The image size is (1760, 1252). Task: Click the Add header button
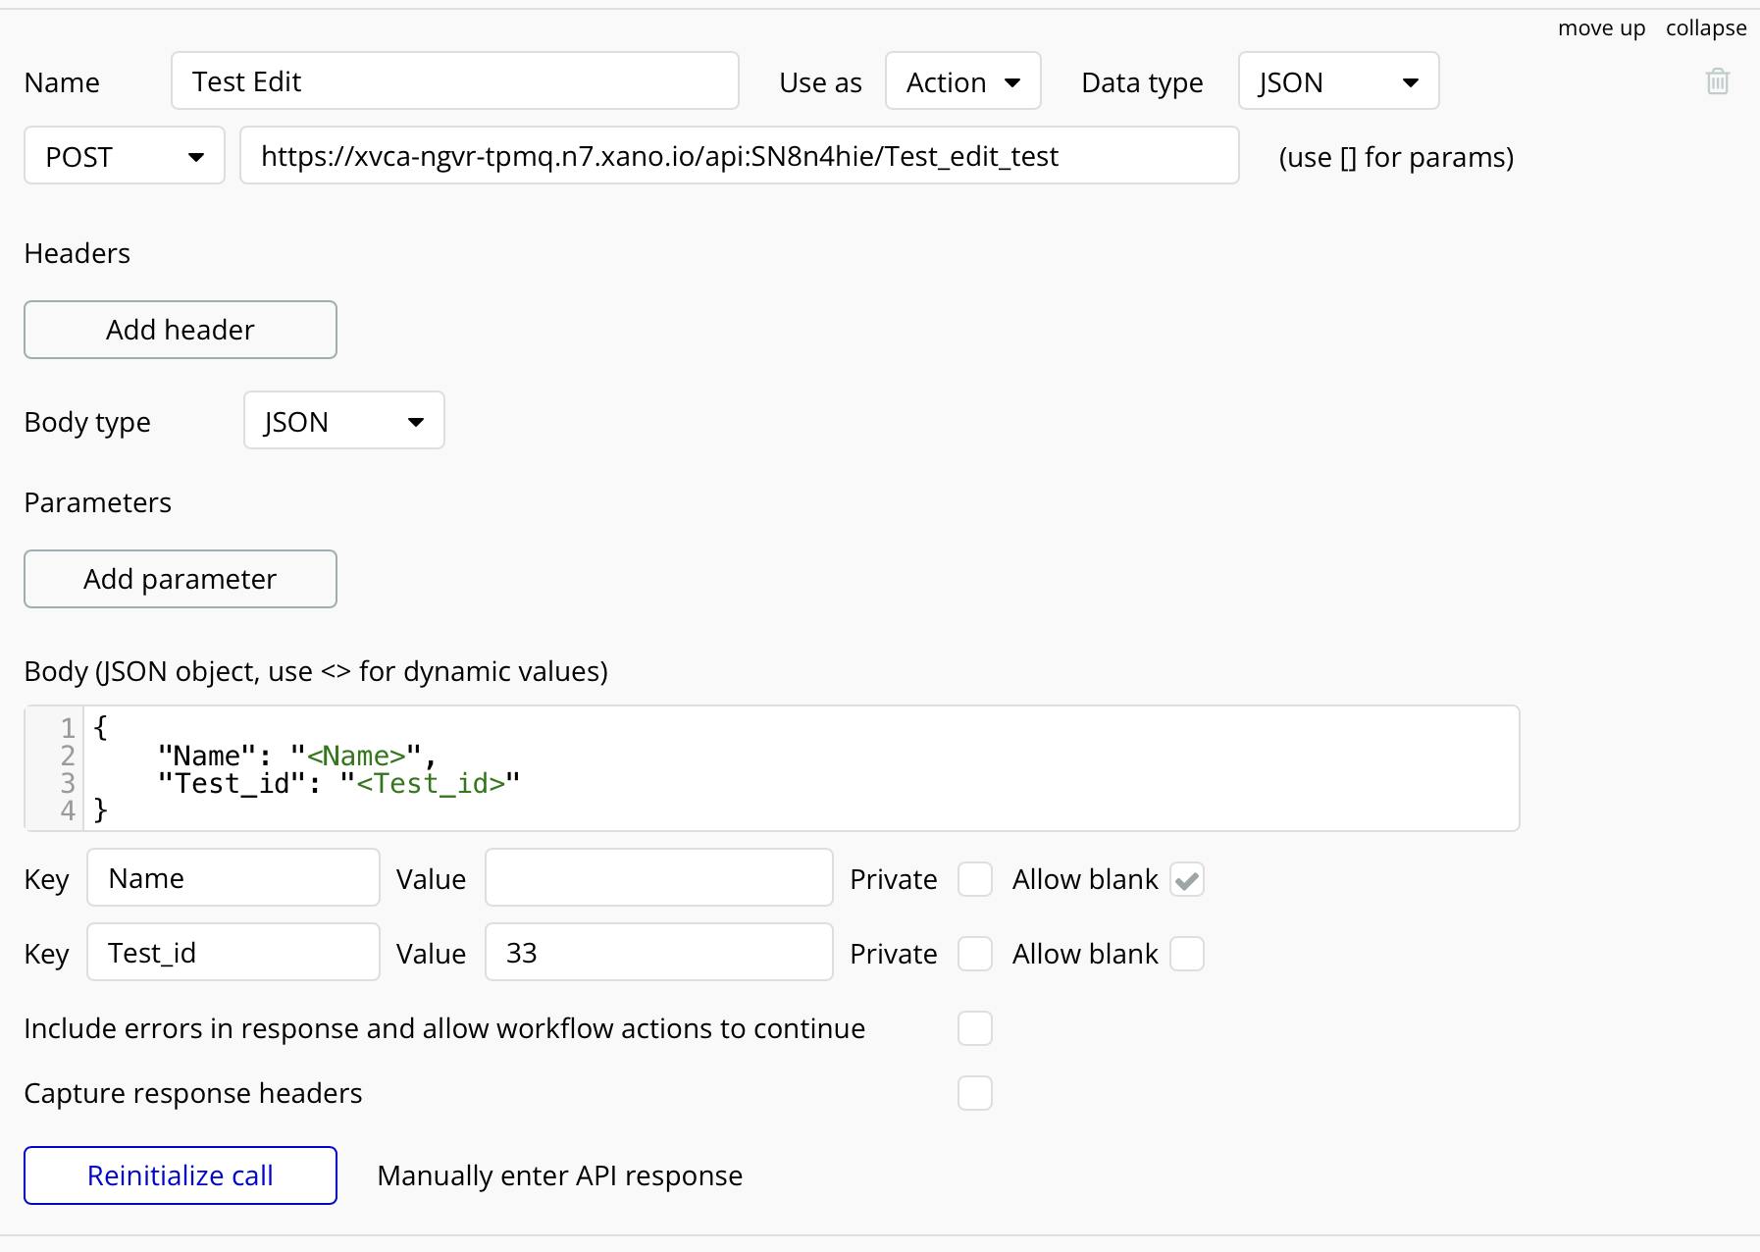(181, 330)
